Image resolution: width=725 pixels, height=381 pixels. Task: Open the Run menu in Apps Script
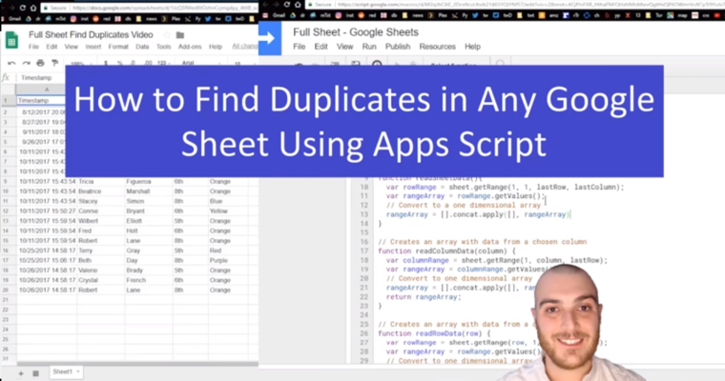[x=369, y=47]
